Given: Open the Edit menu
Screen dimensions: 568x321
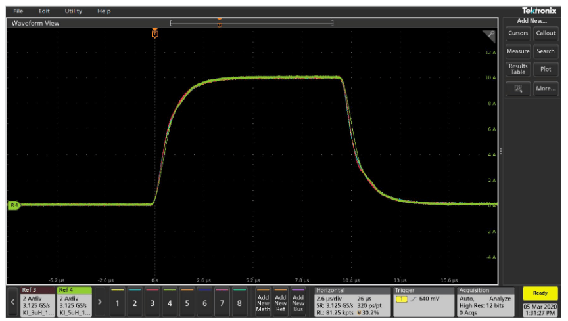Looking at the screenshot, I should tap(44, 11).
